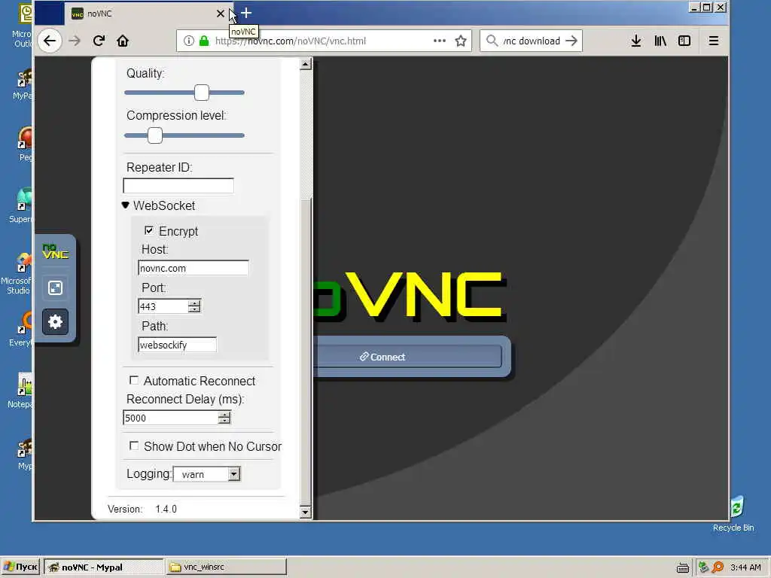Toggle fullscreen from noVNC control bar

(55, 287)
